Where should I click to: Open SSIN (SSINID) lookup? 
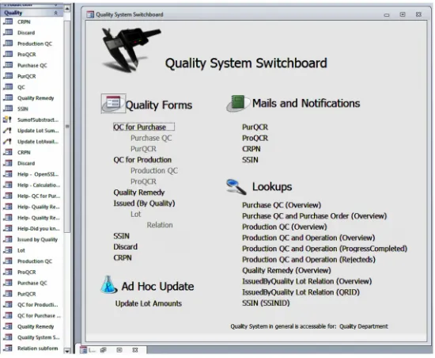click(x=266, y=303)
